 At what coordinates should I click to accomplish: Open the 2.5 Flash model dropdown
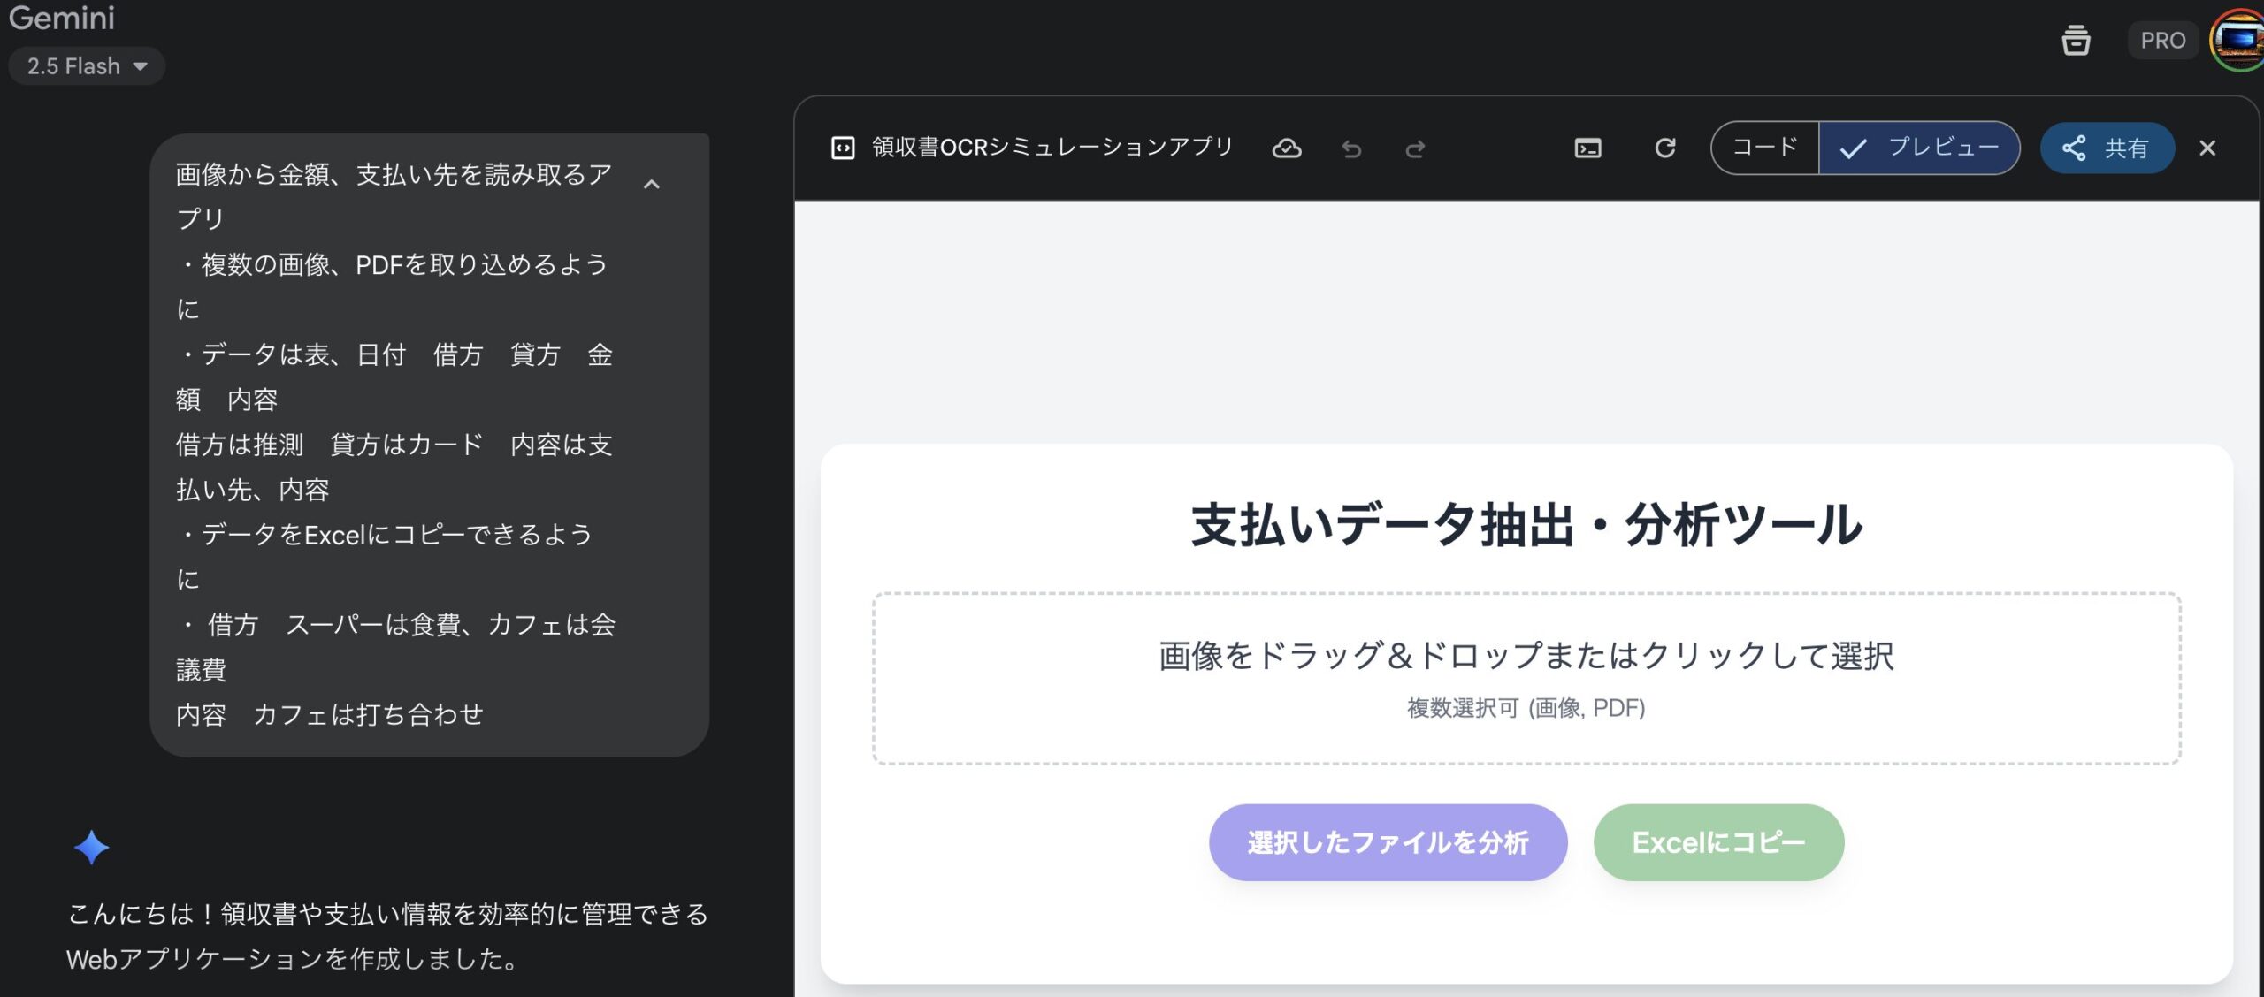coord(87,66)
